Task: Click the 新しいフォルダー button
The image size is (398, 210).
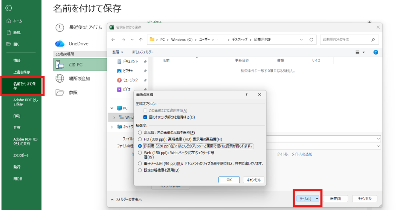Action: [143, 52]
